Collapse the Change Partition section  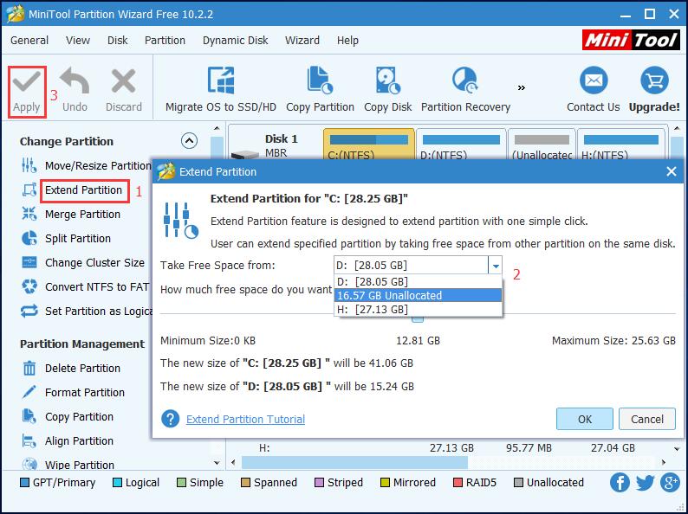tap(189, 141)
